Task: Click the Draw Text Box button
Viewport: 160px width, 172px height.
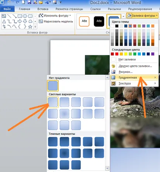Action: [56, 21]
